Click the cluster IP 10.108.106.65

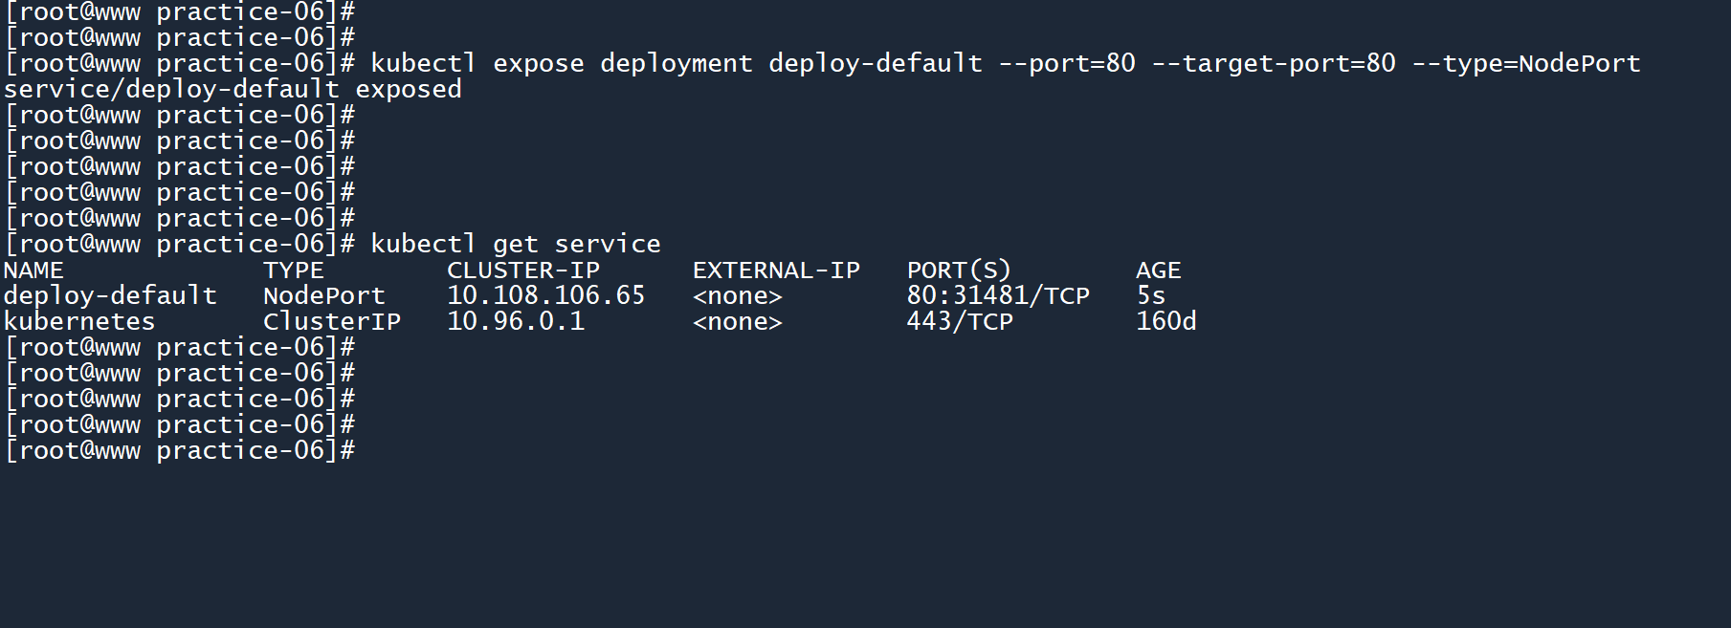click(x=546, y=296)
